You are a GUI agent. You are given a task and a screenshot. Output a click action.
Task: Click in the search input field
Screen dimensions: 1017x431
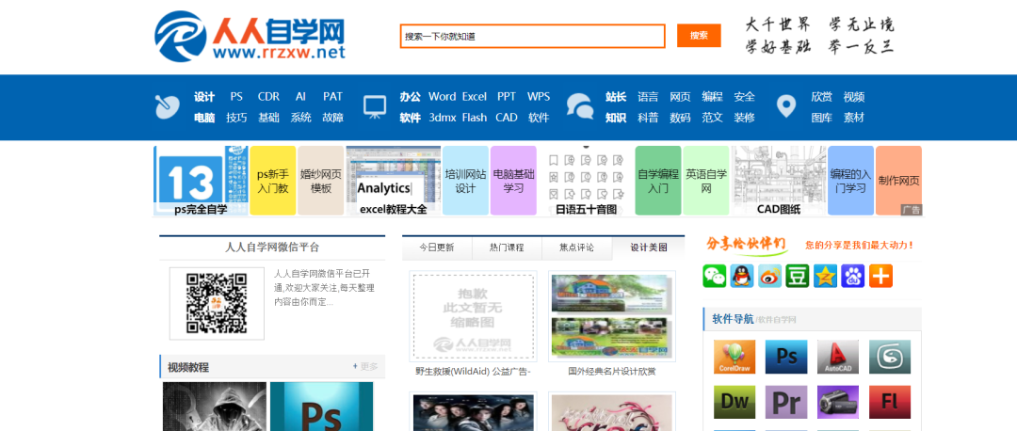tap(532, 37)
